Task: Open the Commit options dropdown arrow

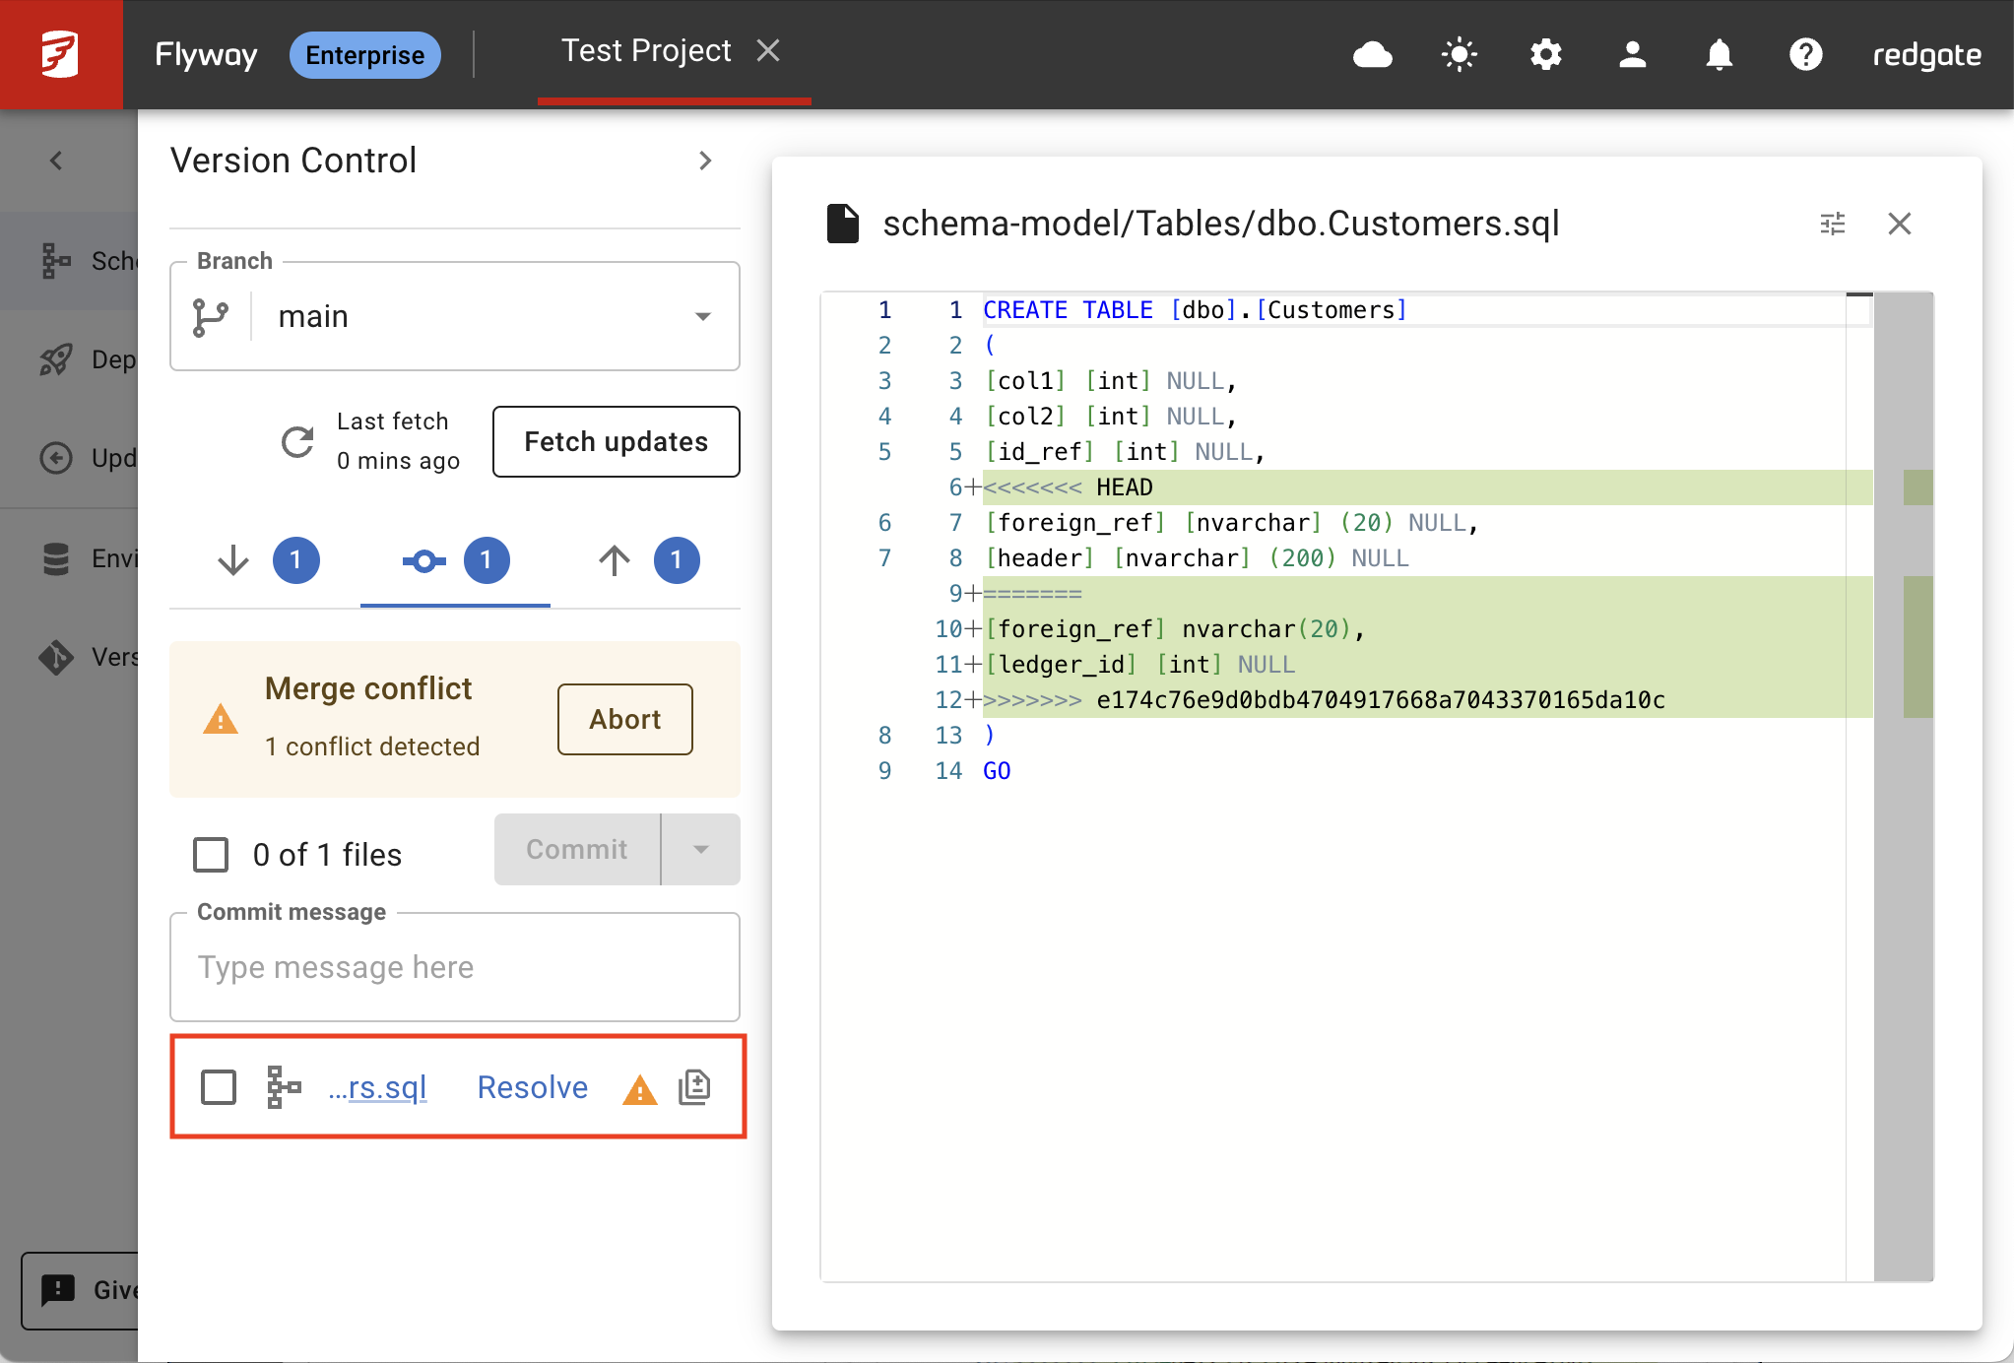Action: click(701, 849)
